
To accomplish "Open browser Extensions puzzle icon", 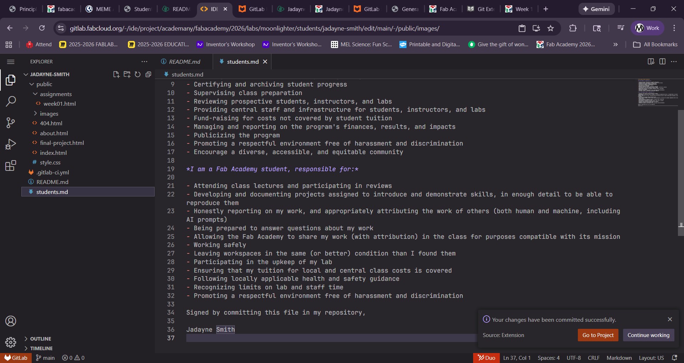I will pyautogui.click(x=573, y=28).
